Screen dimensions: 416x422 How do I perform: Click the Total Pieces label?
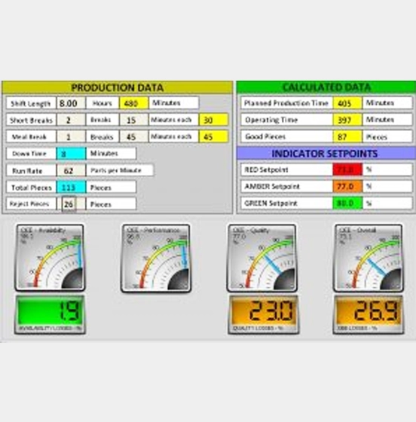click(31, 188)
